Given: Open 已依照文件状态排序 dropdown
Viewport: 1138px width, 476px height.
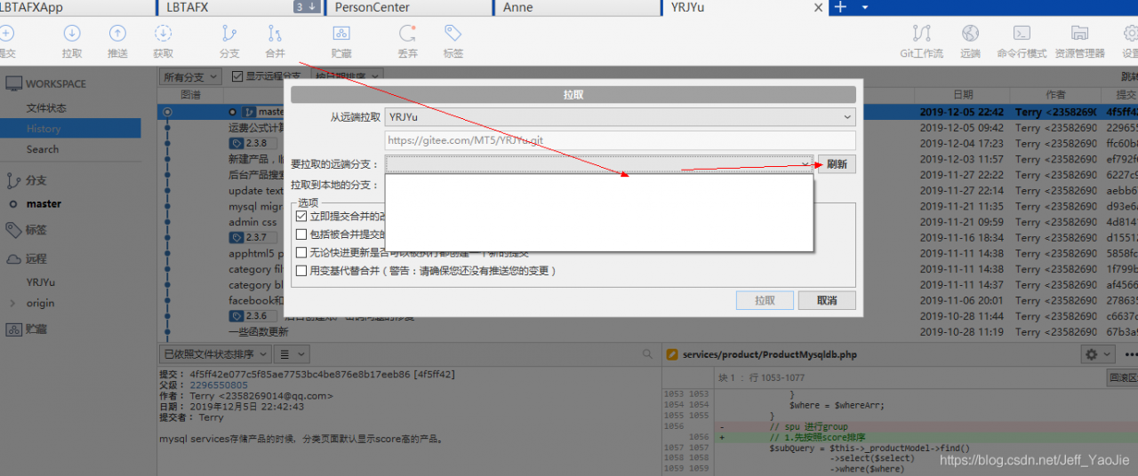Looking at the screenshot, I should pyautogui.click(x=213, y=354).
